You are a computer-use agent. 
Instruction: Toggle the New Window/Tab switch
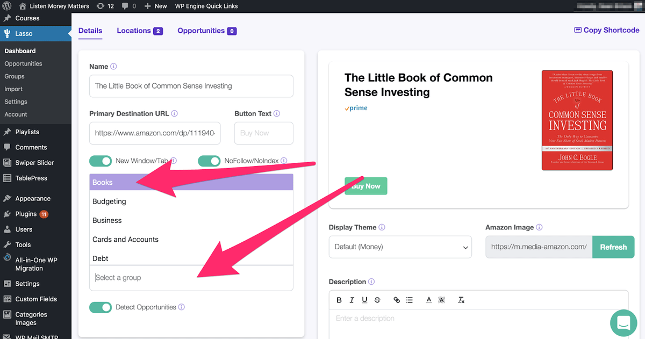pos(100,161)
